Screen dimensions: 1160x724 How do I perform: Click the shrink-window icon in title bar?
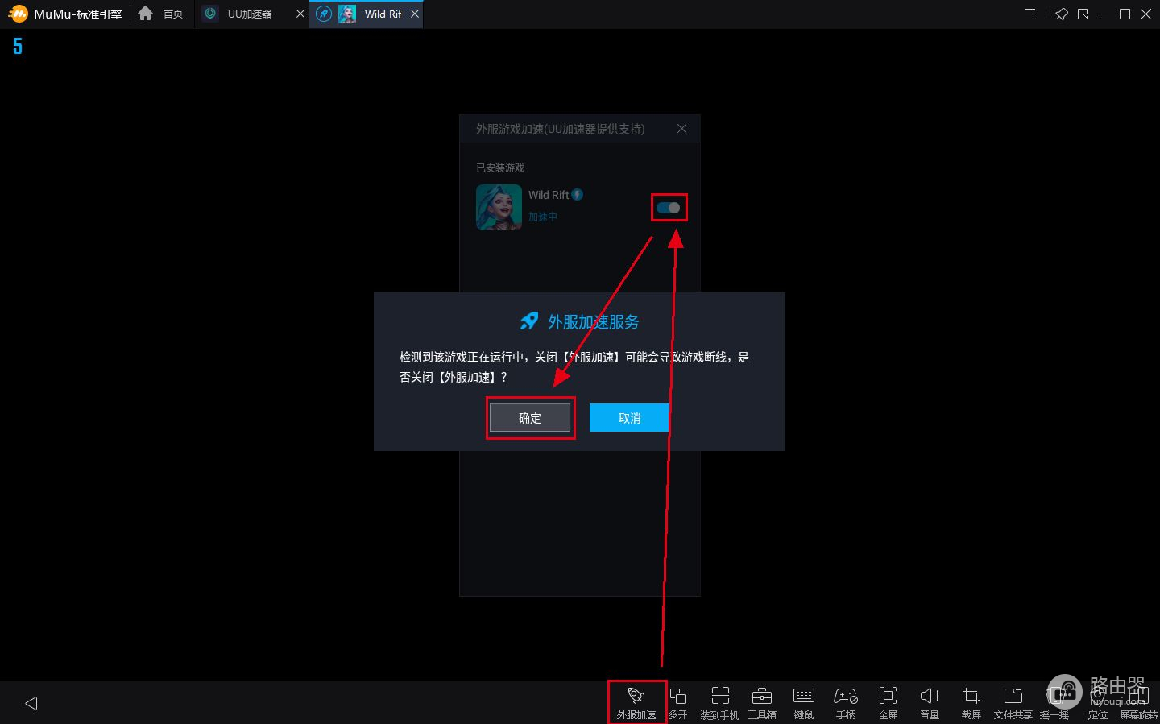pyautogui.click(x=1083, y=14)
